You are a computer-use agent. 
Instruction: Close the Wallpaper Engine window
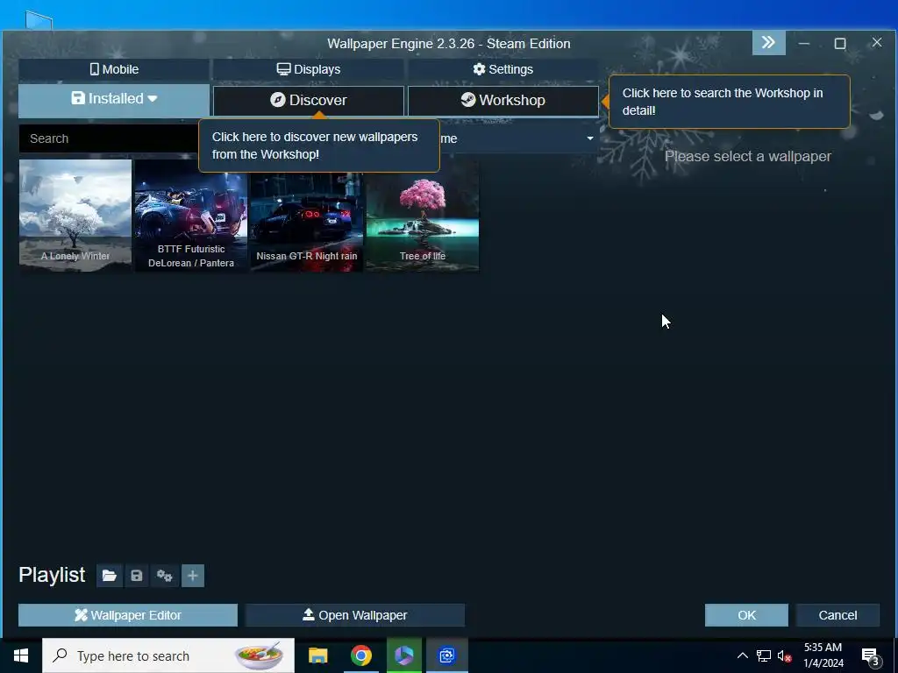pos(877,43)
